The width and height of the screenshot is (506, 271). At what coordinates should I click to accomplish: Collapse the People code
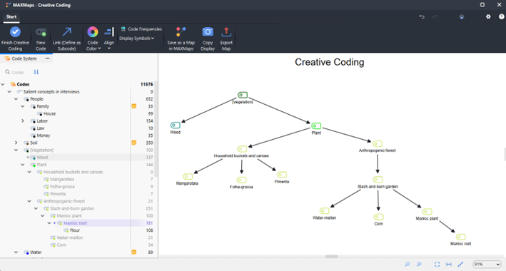coord(16,99)
